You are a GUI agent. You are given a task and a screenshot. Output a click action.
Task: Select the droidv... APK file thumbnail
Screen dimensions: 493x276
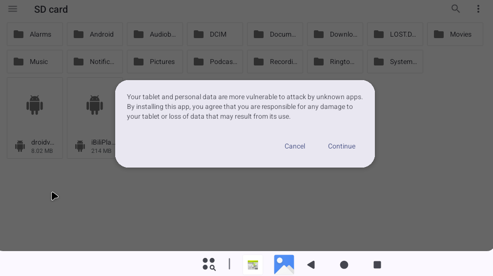[x=35, y=105]
